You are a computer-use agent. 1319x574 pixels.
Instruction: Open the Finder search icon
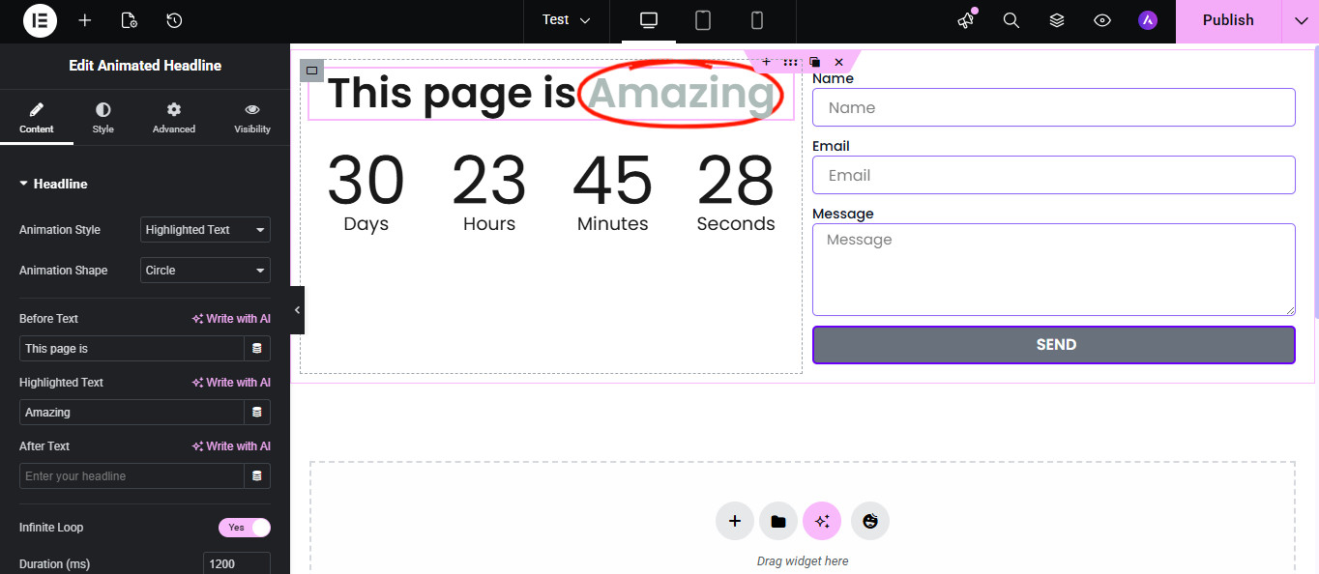pos(1011,20)
